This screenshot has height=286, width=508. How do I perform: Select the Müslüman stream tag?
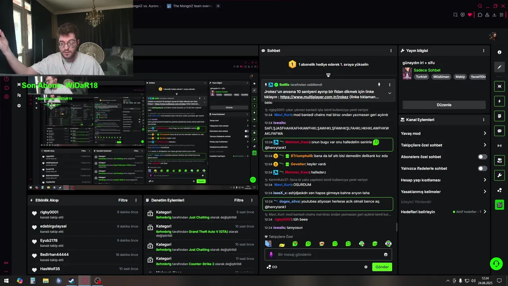(x=441, y=77)
